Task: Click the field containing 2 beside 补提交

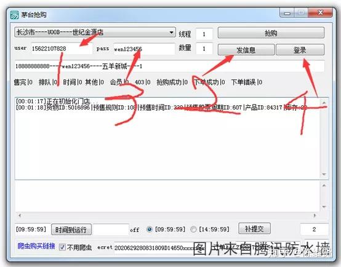Action: pyautogui.click(x=315, y=229)
